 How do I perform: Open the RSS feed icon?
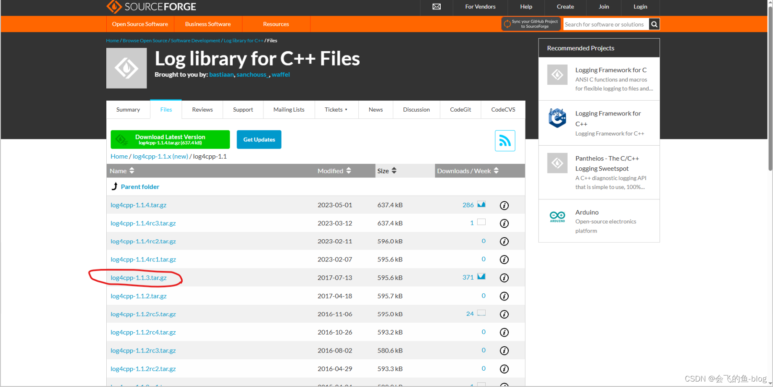[505, 141]
